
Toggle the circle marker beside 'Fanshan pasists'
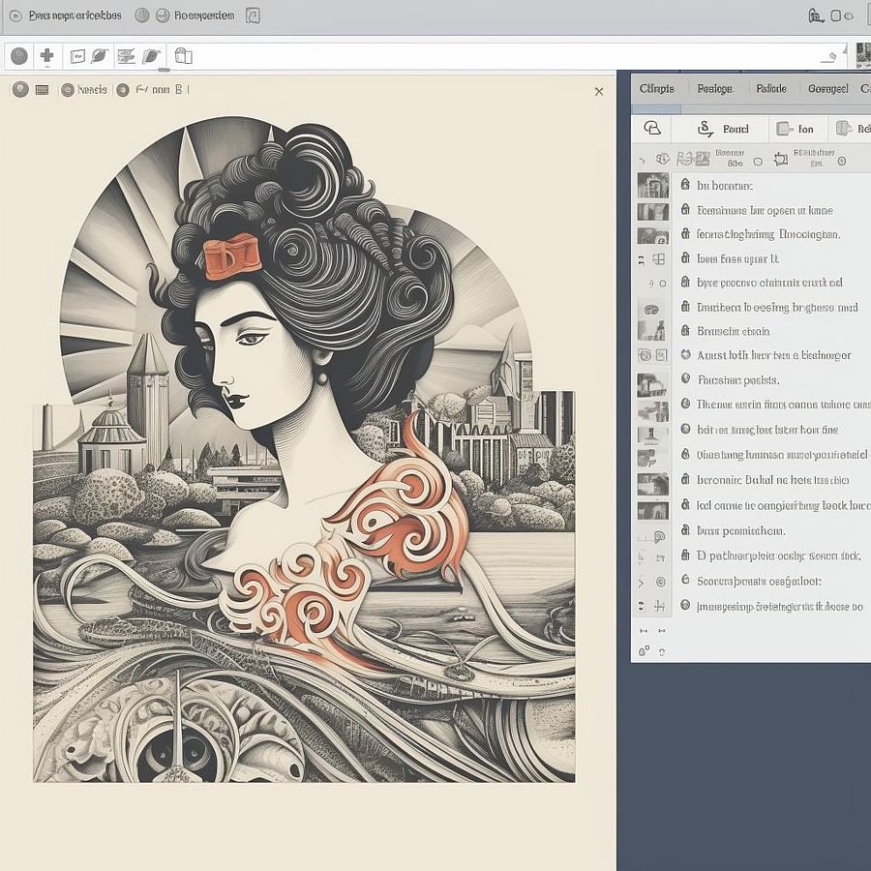685,380
